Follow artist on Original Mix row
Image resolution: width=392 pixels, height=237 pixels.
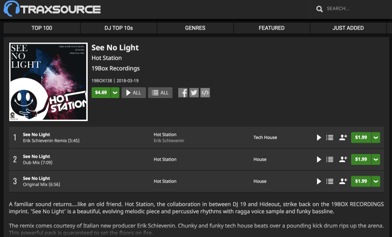[343, 181]
